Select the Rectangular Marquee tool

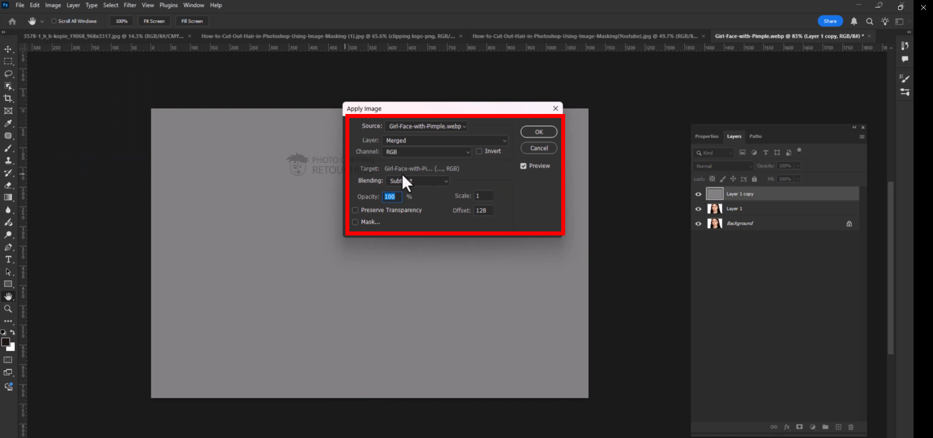(x=8, y=62)
